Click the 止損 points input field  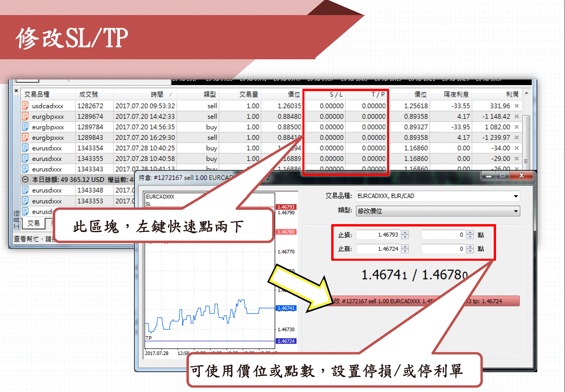444,235
